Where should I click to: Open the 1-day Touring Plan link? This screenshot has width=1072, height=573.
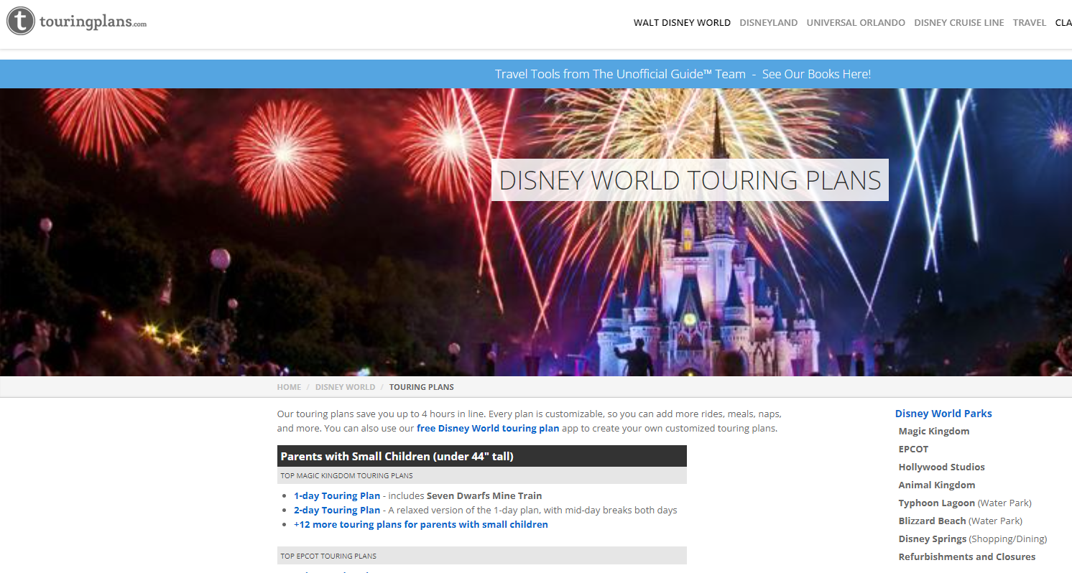(x=337, y=496)
